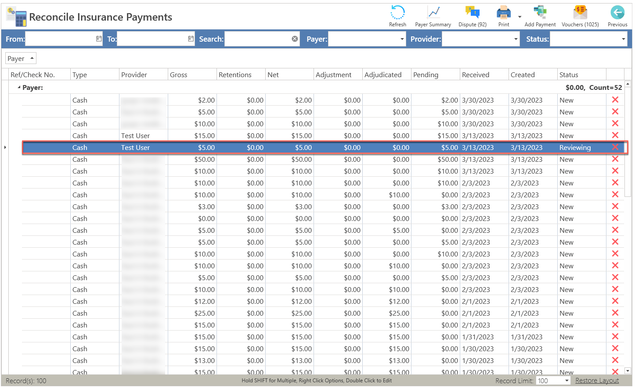Open the Status filter dropdown
The width and height of the screenshot is (635, 388).
(623, 39)
